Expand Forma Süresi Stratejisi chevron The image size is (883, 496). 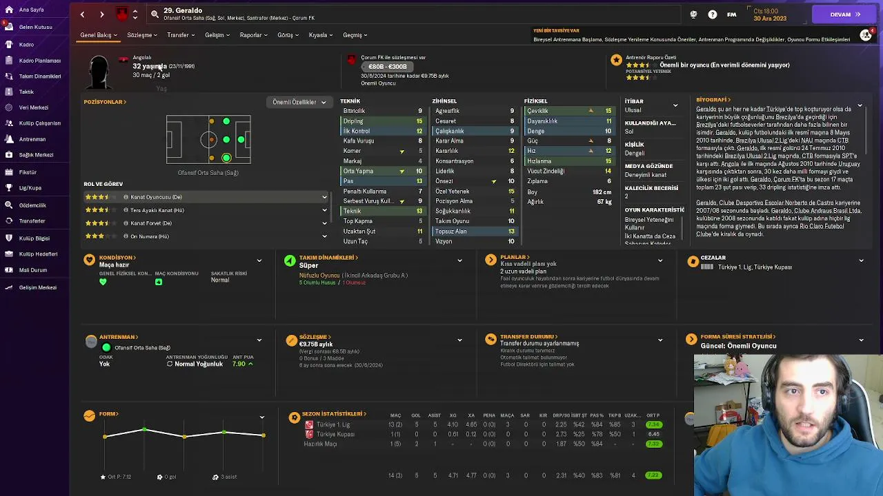(861, 340)
